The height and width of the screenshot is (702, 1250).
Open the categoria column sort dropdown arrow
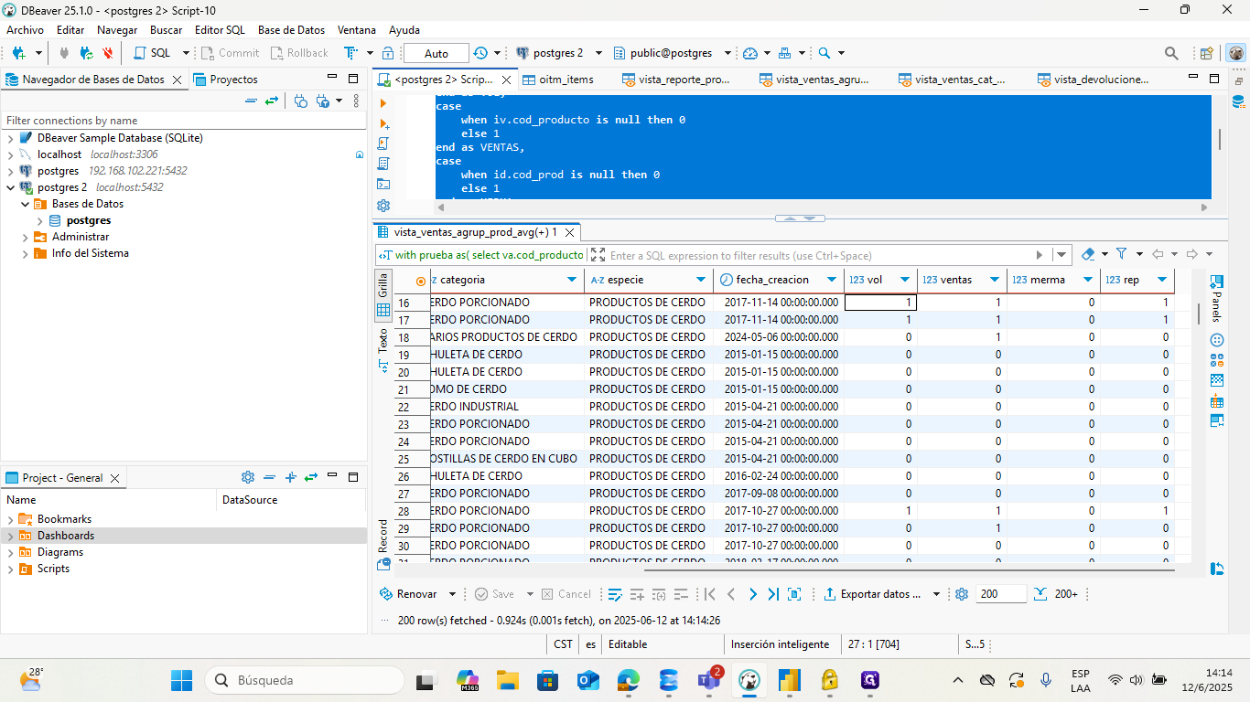(x=573, y=280)
